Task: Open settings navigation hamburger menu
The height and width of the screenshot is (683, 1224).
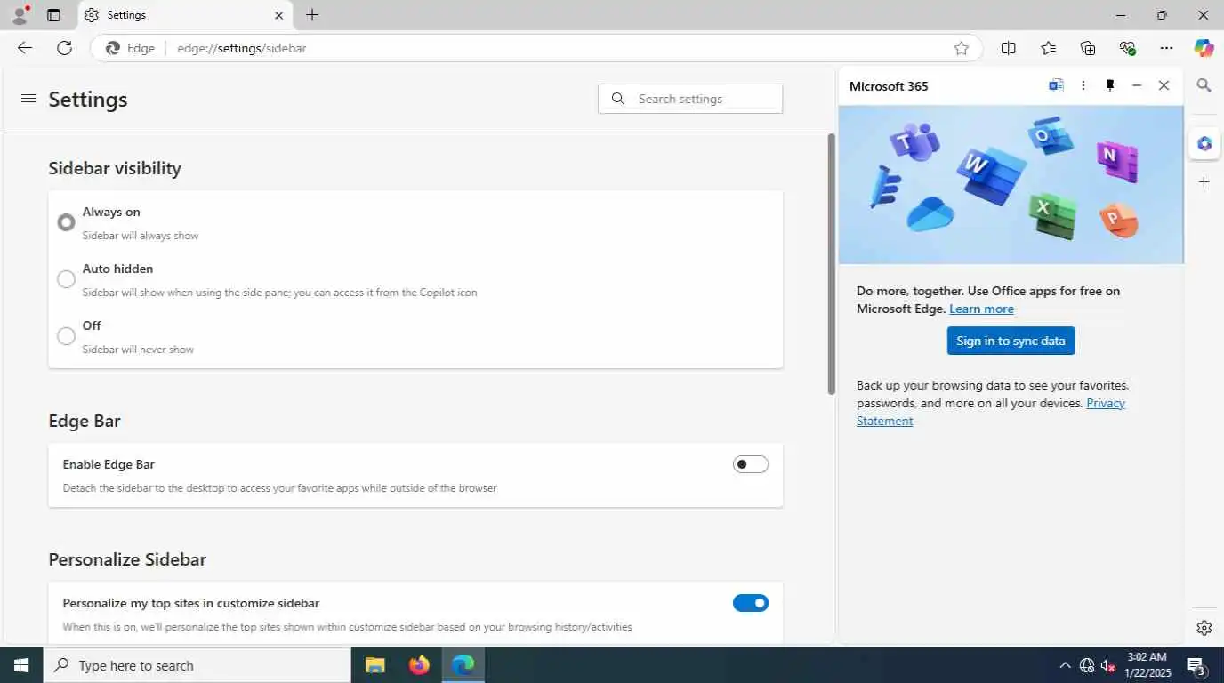Action: (28, 99)
